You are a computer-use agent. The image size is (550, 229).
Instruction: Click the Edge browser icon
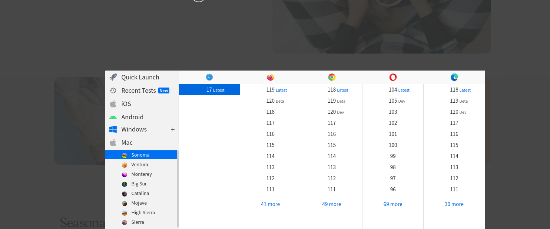454,77
